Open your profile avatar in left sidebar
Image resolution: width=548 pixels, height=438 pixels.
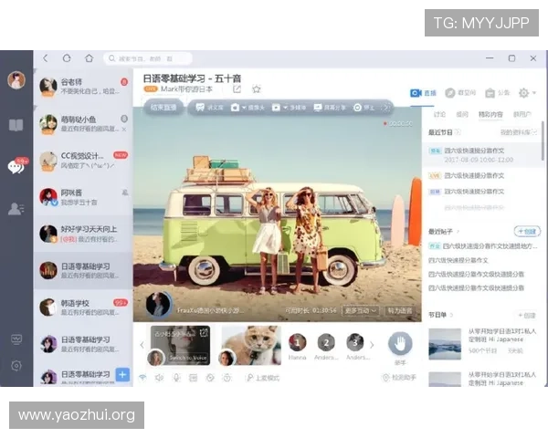tap(16, 79)
